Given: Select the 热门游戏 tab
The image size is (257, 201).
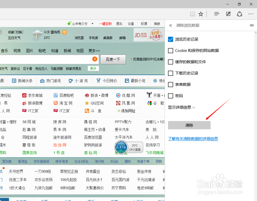Looking at the screenshot, I should (x=50, y=81).
